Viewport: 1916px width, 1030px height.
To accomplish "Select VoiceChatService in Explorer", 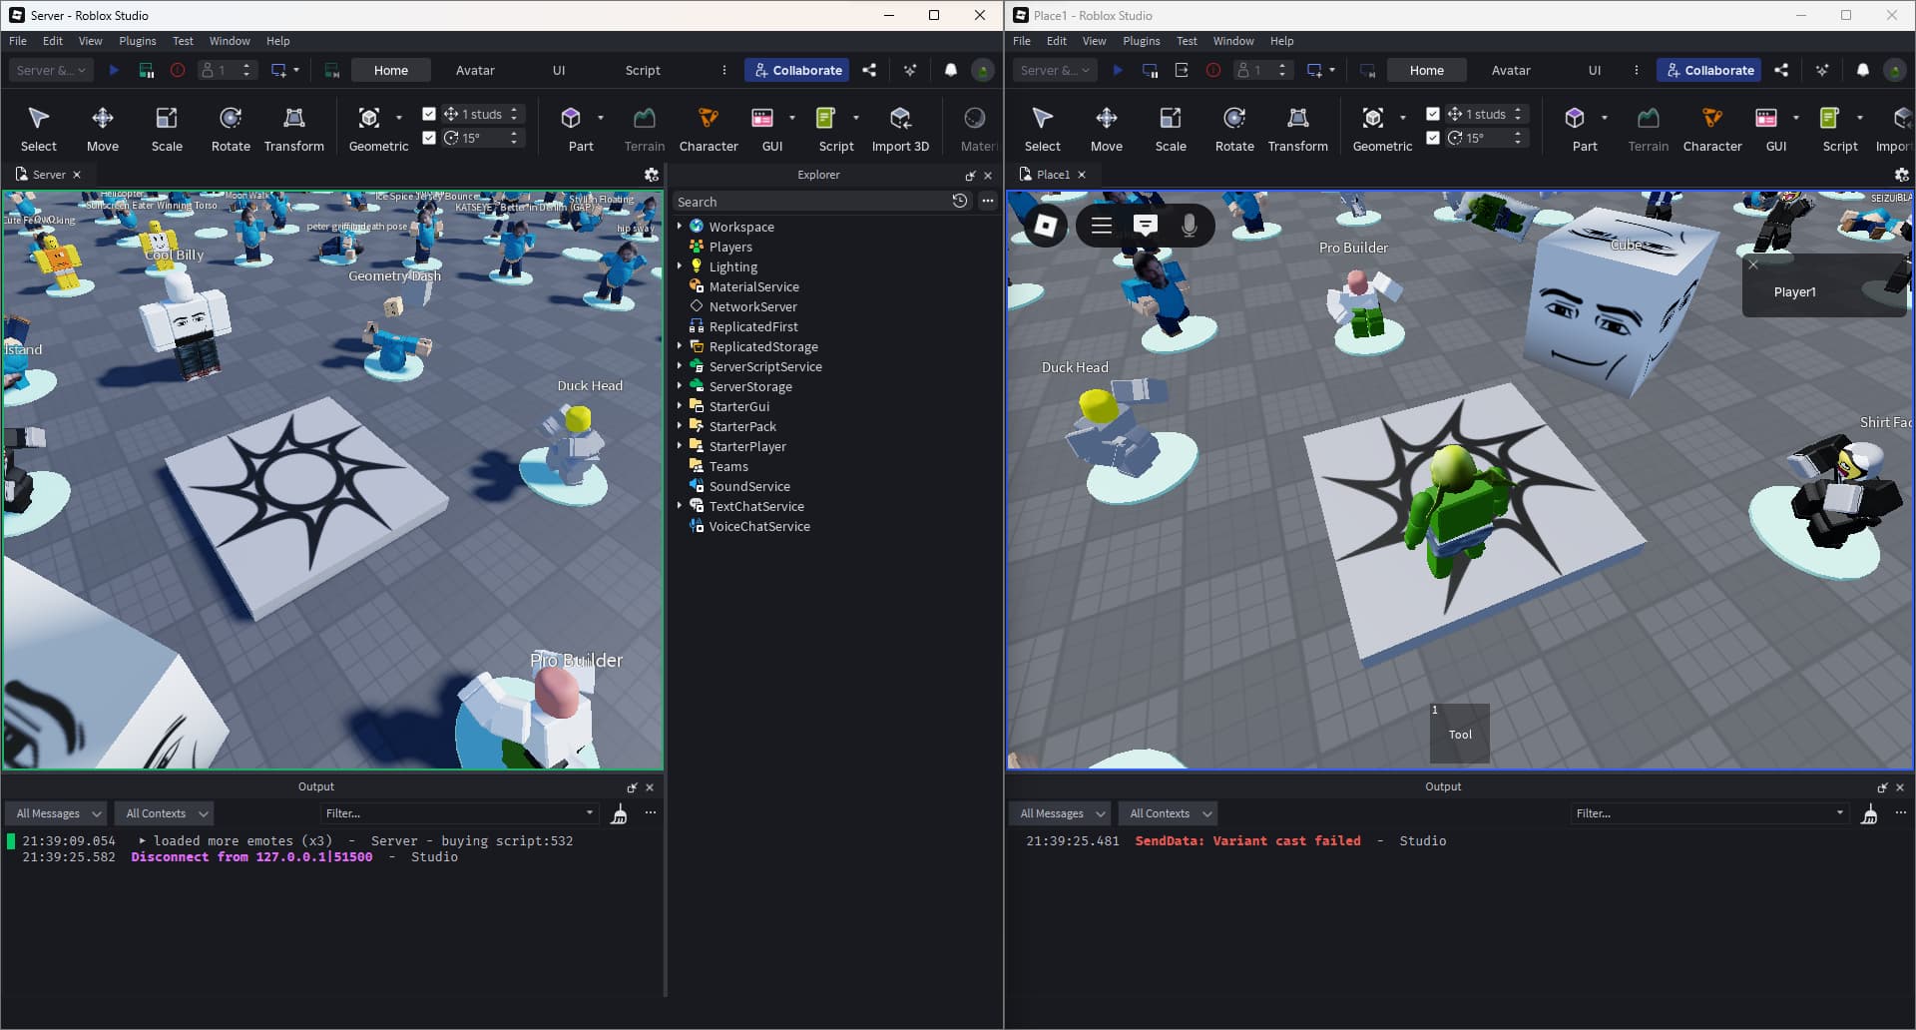I will [x=759, y=526].
